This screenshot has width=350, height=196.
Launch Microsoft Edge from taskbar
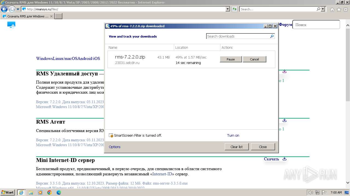coord(59,192)
